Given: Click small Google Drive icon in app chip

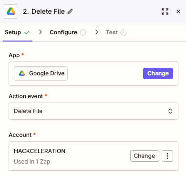Looking at the screenshot, I should tap(22, 73).
